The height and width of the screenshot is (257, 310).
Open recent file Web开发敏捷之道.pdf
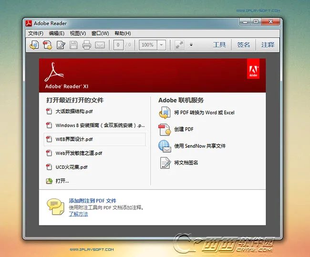point(79,153)
